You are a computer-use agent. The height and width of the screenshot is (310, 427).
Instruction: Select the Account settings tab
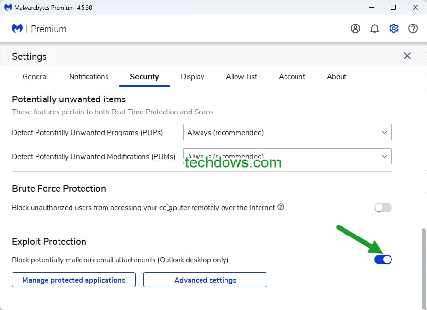click(x=292, y=77)
